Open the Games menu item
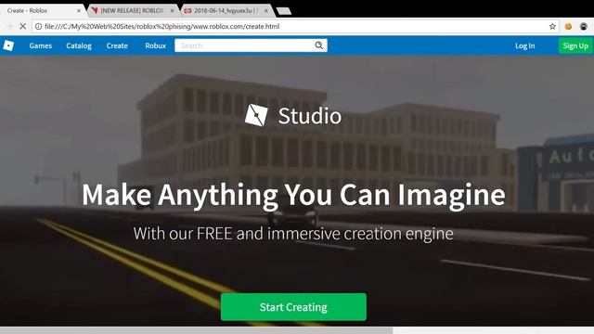The width and height of the screenshot is (594, 334). [x=41, y=45]
